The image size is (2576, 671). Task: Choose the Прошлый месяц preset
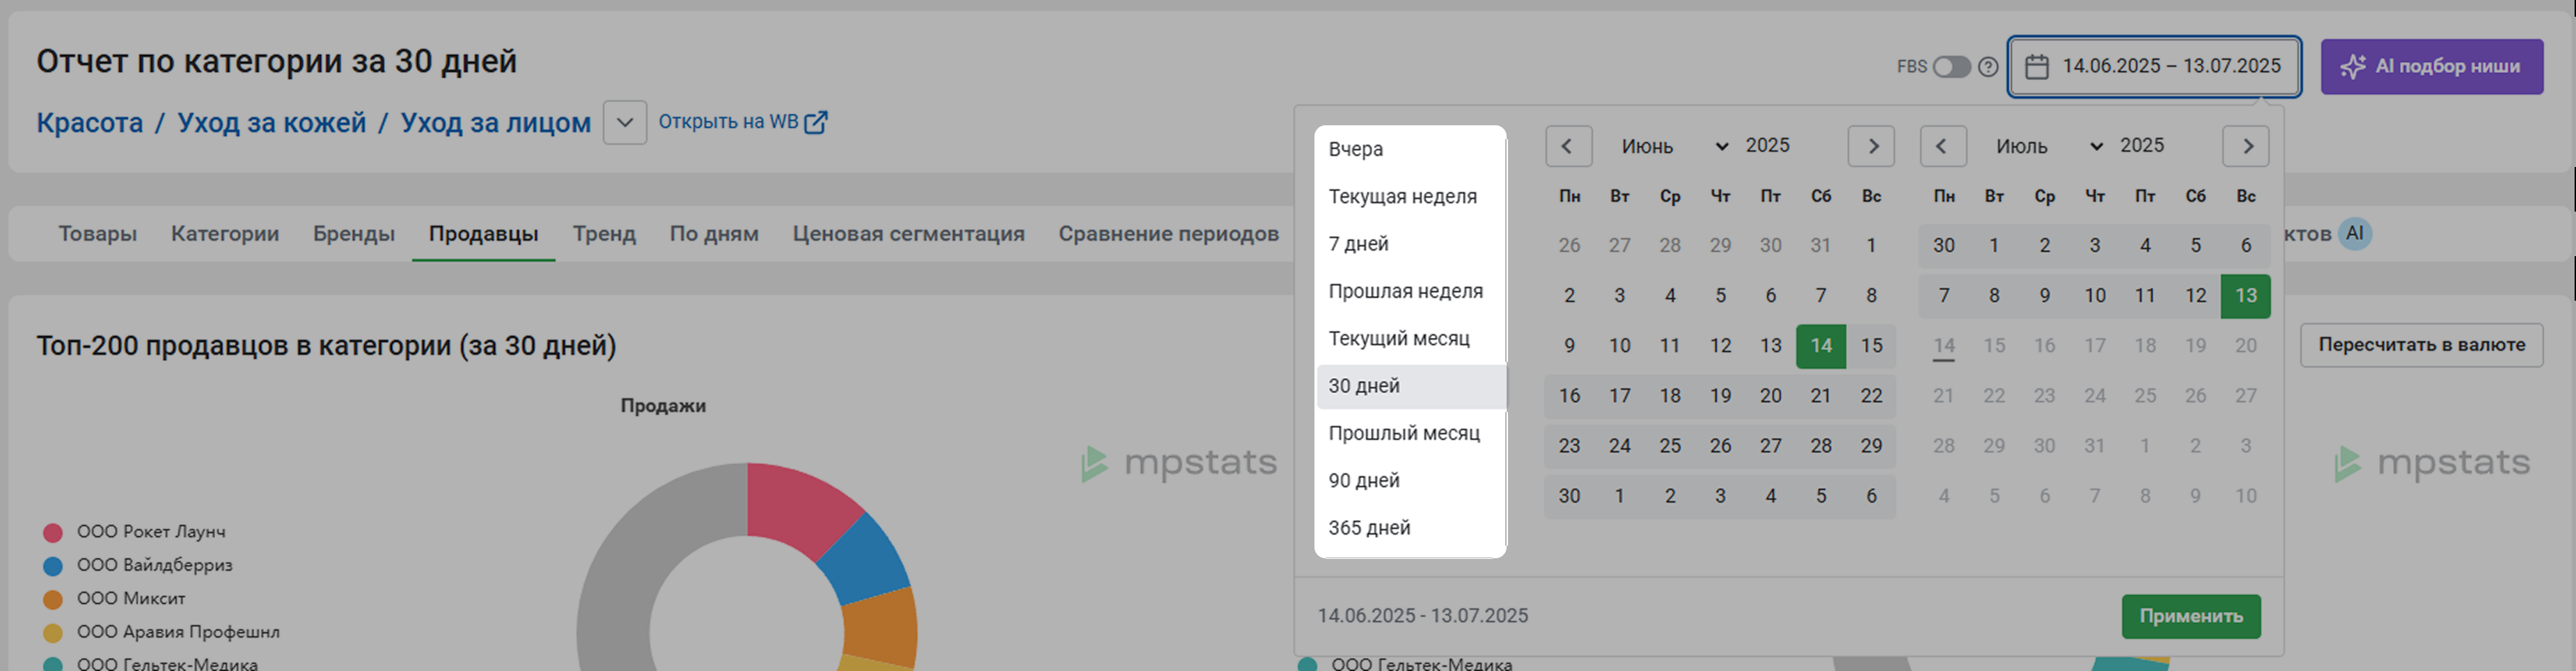tap(1411, 433)
